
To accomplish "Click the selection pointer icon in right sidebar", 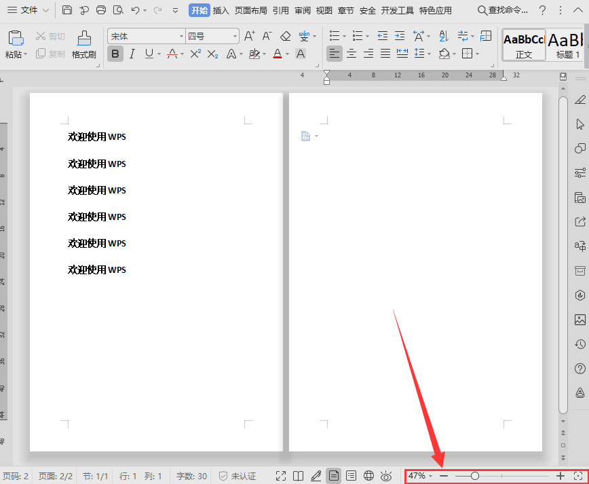I will click(580, 124).
